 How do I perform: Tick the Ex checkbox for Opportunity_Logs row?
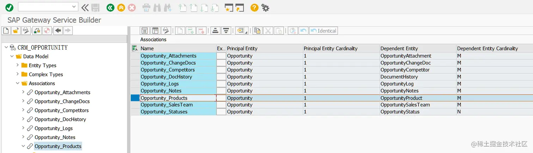(221, 84)
